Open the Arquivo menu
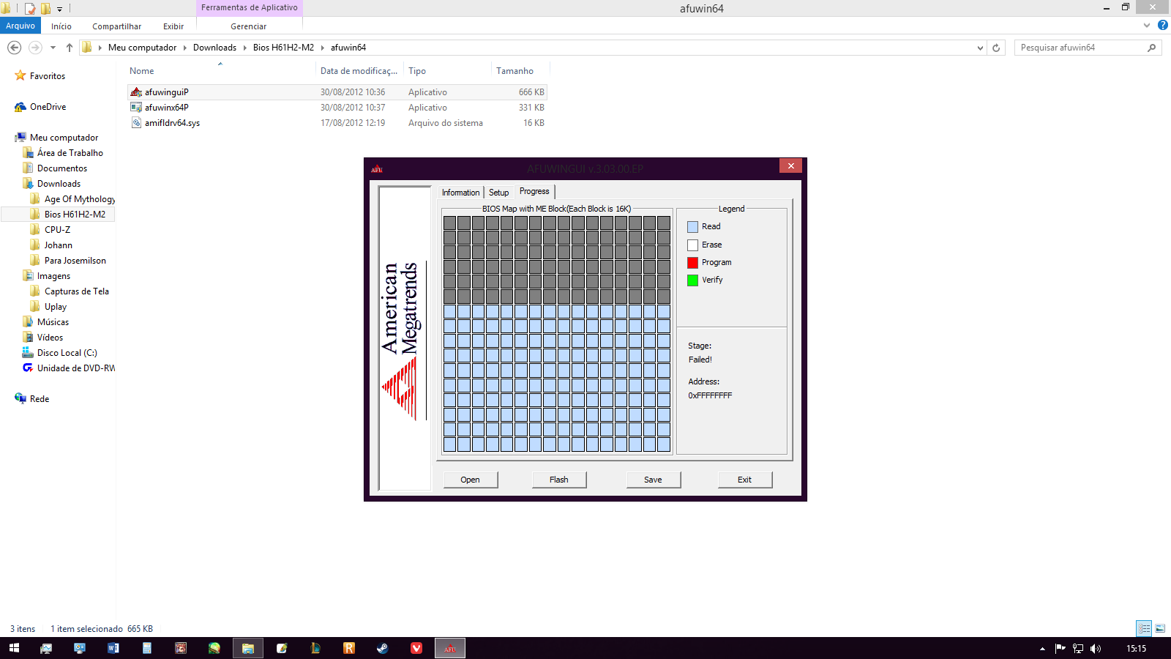Image resolution: width=1171 pixels, height=659 pixels. 20,26
